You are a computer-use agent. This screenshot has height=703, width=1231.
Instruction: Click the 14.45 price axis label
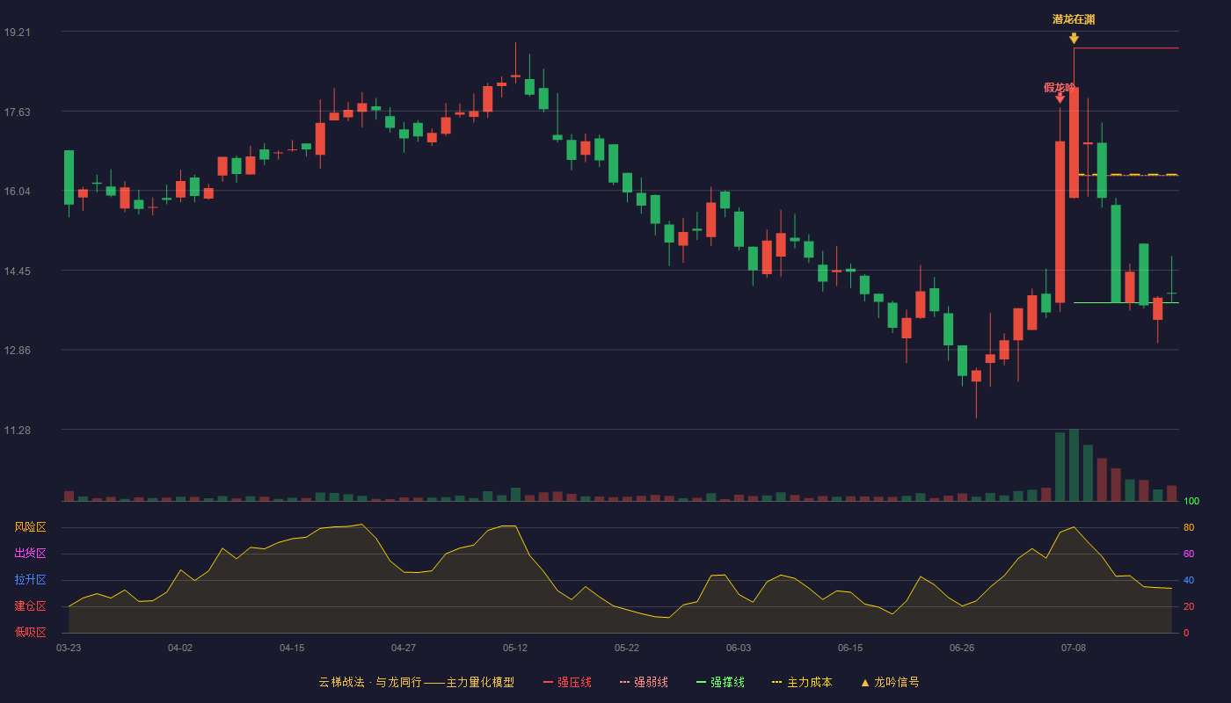click(x=18, y=271)
